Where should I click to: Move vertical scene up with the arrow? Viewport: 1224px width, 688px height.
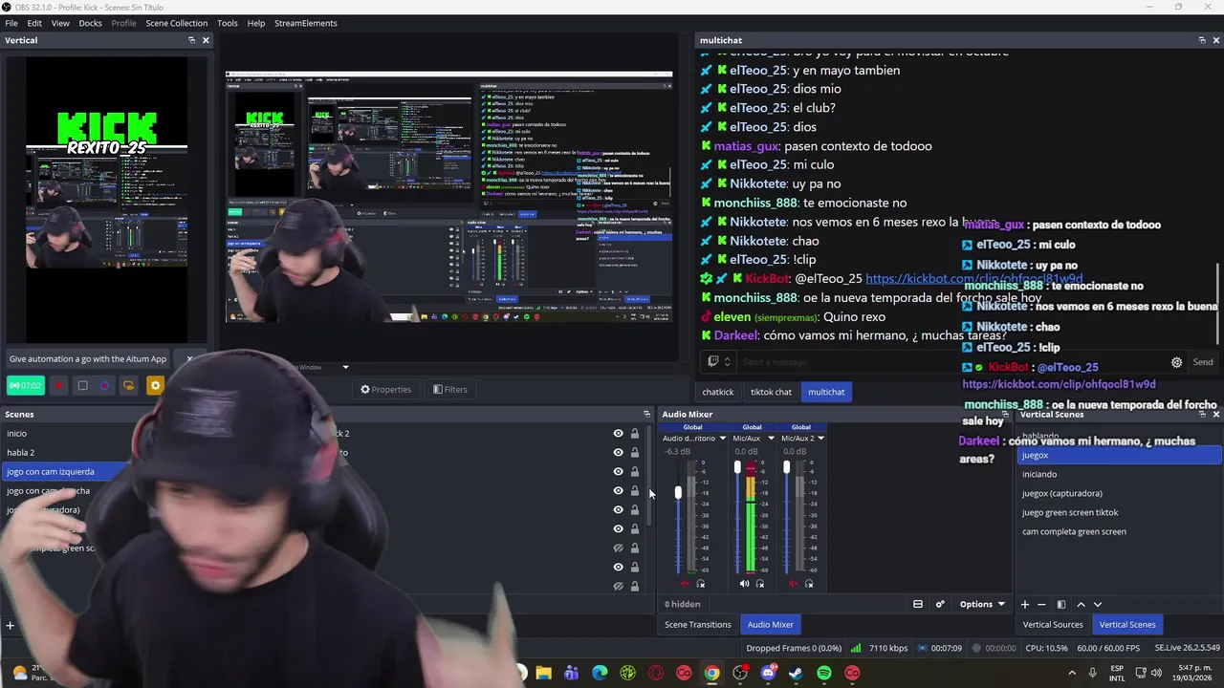click(1081, 604)
